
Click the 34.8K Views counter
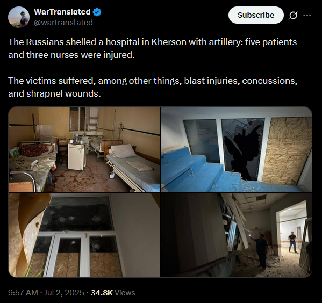pos(113,293)
